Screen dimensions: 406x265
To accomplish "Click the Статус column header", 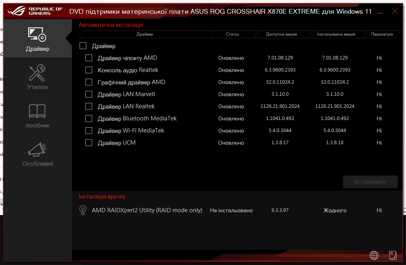I will [232, 34].
